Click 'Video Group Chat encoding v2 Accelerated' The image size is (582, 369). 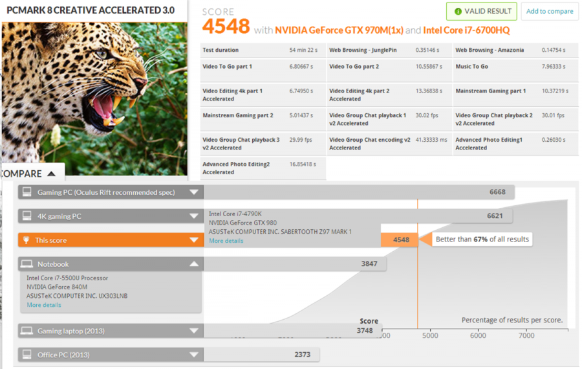point(370,144)
